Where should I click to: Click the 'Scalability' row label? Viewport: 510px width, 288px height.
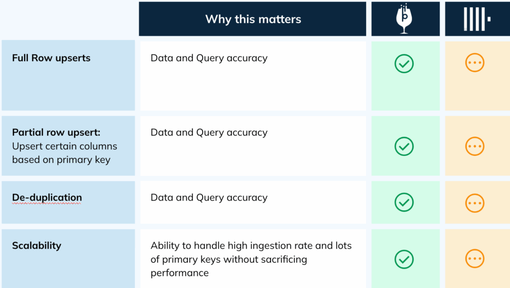click(x=36, y=246)
